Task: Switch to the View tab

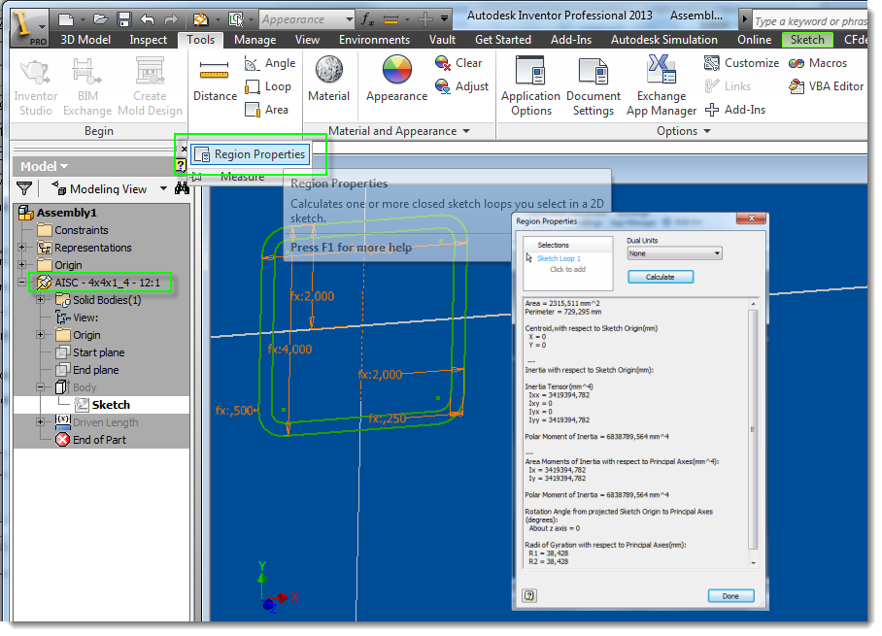Action: click(x=307, y=40)
